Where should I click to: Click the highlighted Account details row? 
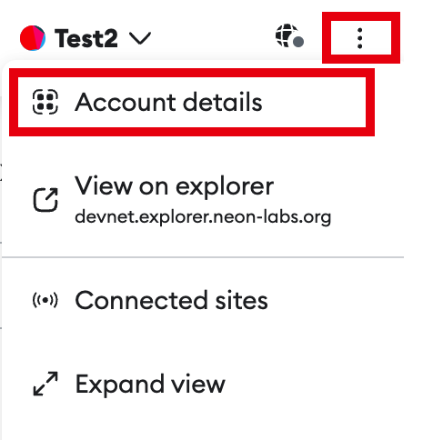[x=192, y=102]
